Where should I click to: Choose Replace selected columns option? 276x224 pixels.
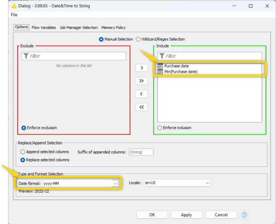coord(23,160)
